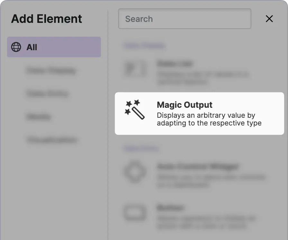Switch to the blurred Visualization category
Viewport: 288px width, 240px height.
click(52, 140)
